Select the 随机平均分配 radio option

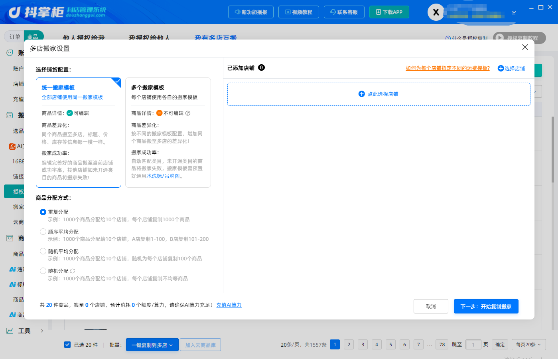[43, 251]
